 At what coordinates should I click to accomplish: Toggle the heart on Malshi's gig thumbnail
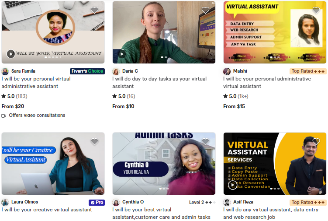(x=316, y=10)
